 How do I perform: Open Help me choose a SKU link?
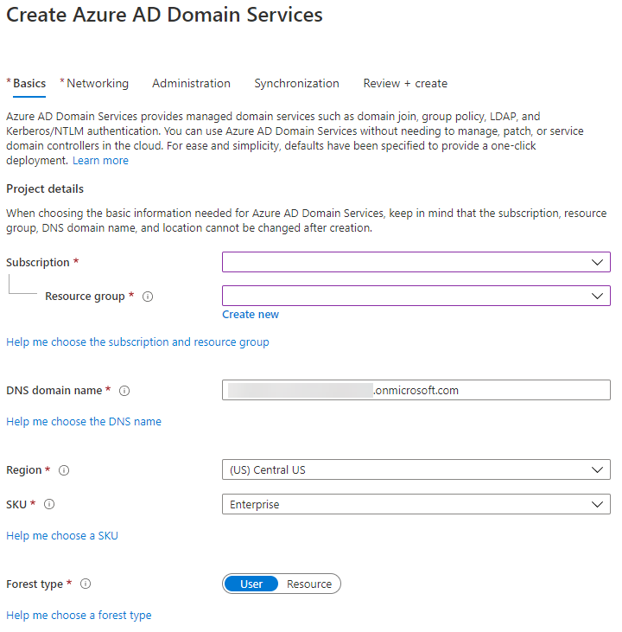tap(62, 536)
